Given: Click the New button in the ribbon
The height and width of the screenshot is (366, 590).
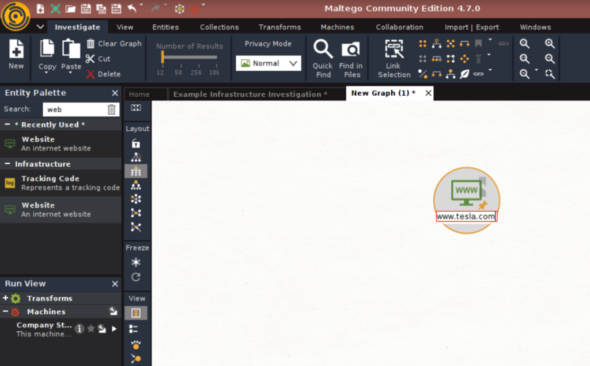Looking at the screenshot, I should point(16,54).
